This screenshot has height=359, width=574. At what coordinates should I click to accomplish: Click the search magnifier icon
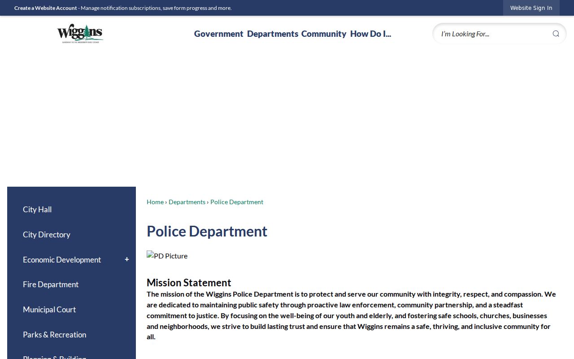(x=556, y=34)
